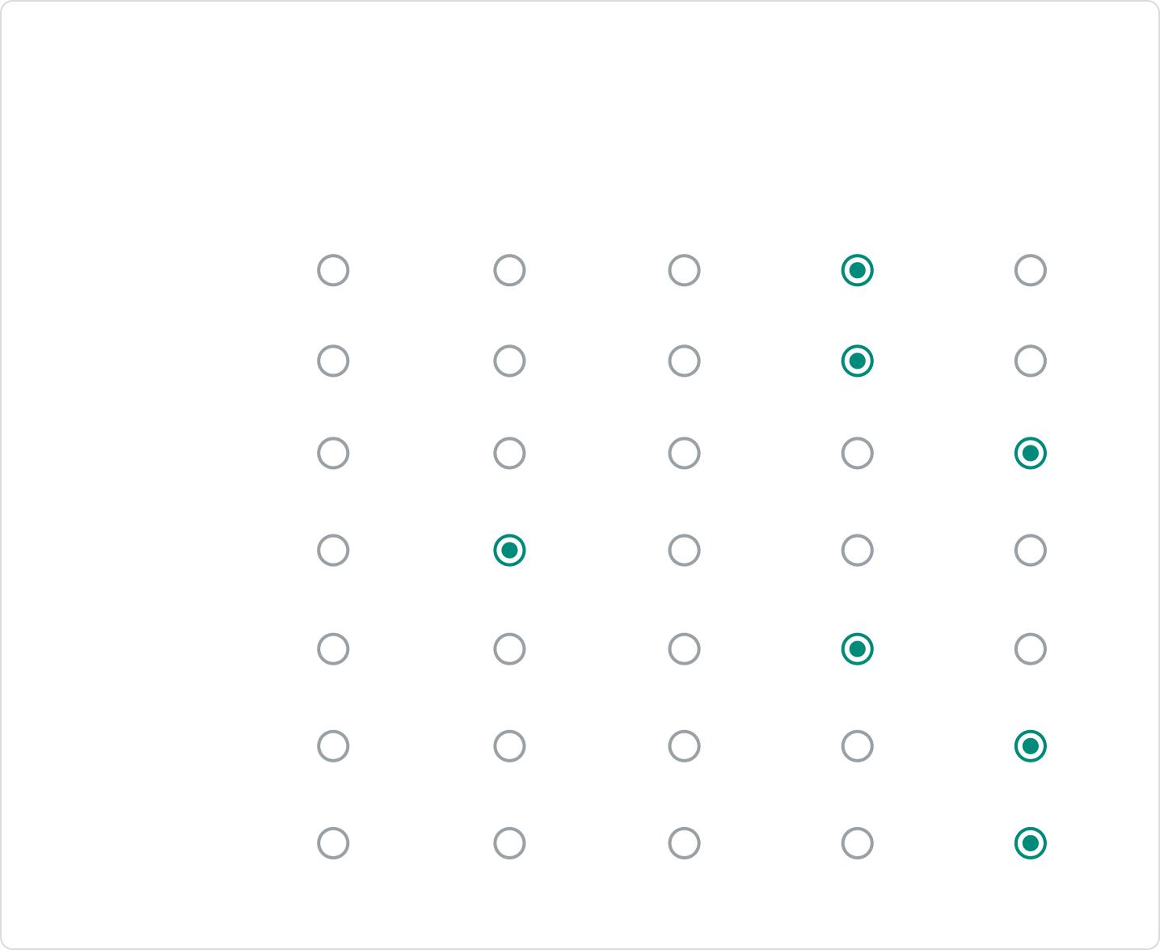1160x950 pixels.
Task: Select first option in the second row
Action: pos(333,361)
